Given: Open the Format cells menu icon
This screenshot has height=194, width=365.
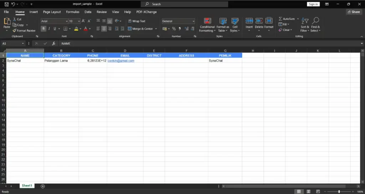Looking at the screenshot, I should coord(269,21).
